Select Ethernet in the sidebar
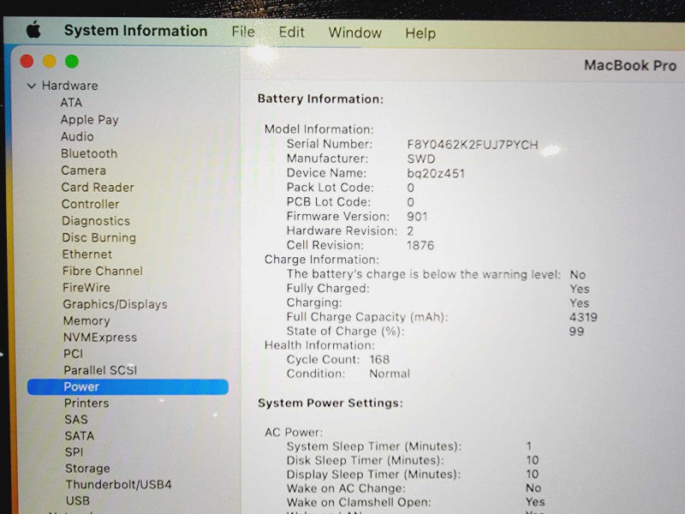 (x=87, y=254)
